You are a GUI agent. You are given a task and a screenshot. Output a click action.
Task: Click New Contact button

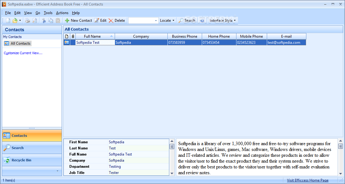(x=78, y=21)
